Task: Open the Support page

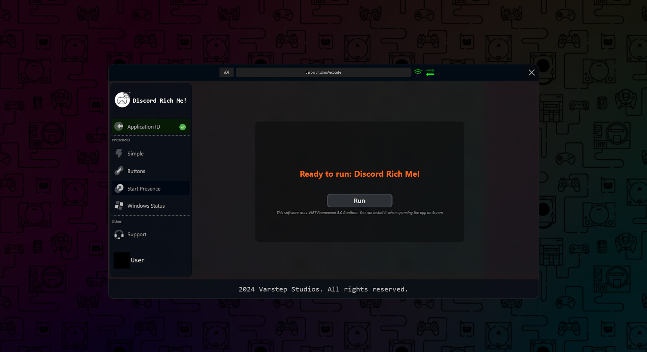Action: (x=151, y=235)
